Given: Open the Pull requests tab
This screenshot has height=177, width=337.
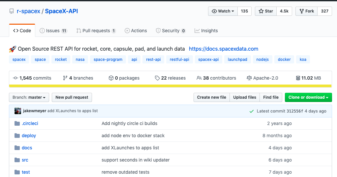Looking at the screenshot, I should coord(96,31).
